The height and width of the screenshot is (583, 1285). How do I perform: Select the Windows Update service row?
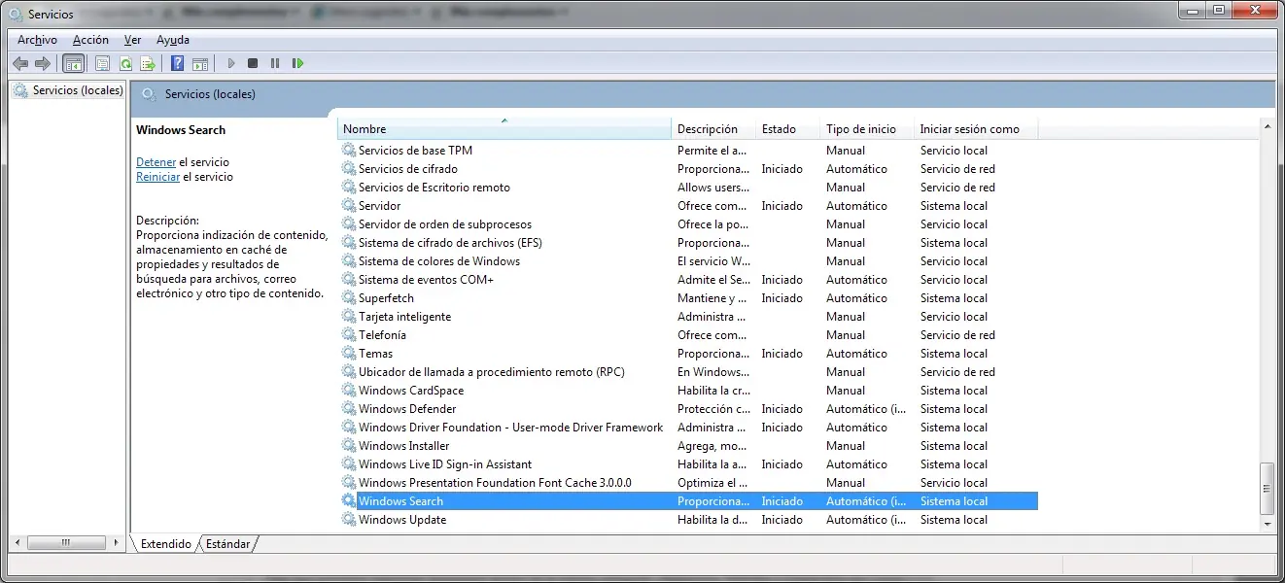coord(402,520)
